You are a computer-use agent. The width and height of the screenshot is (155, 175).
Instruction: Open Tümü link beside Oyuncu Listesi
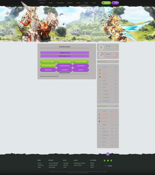[116, 62]
